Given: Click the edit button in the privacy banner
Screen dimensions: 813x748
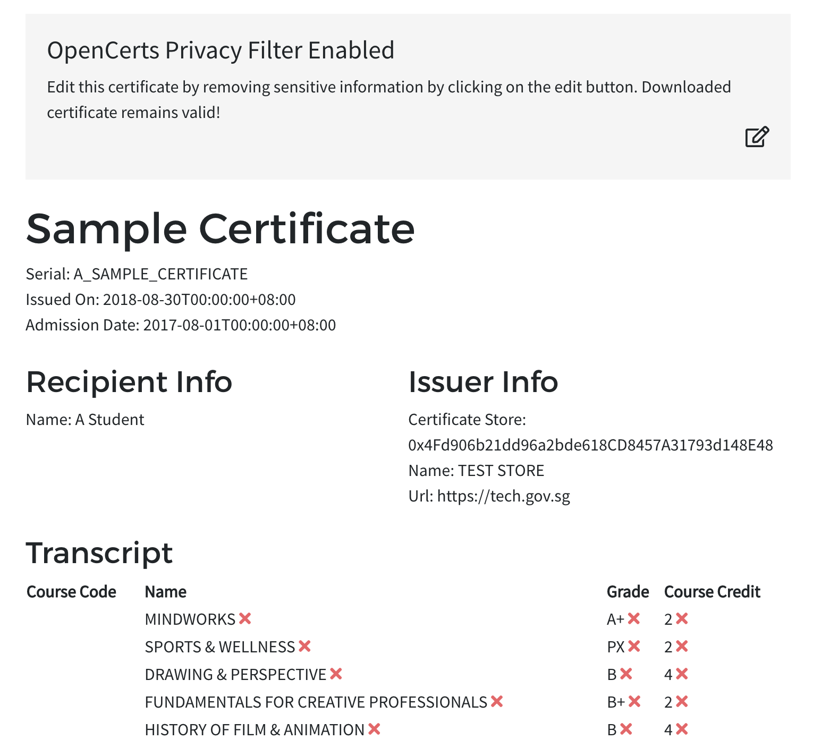Looking at the screenshot, I should click(757, 137).
